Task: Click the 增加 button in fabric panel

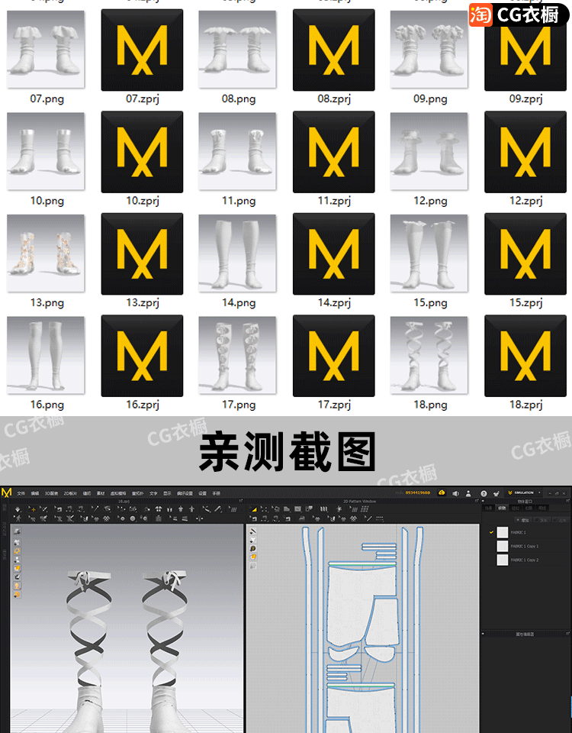Action: click(523, 520)
